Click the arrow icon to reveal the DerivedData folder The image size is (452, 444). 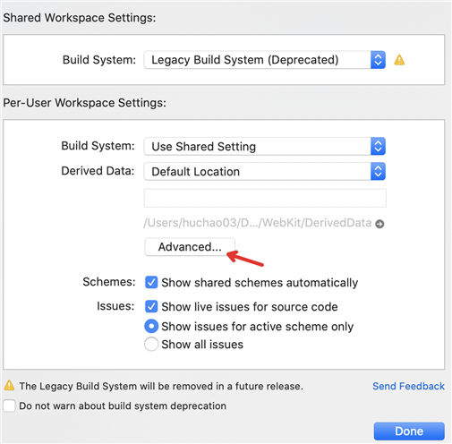coord(380,224)
